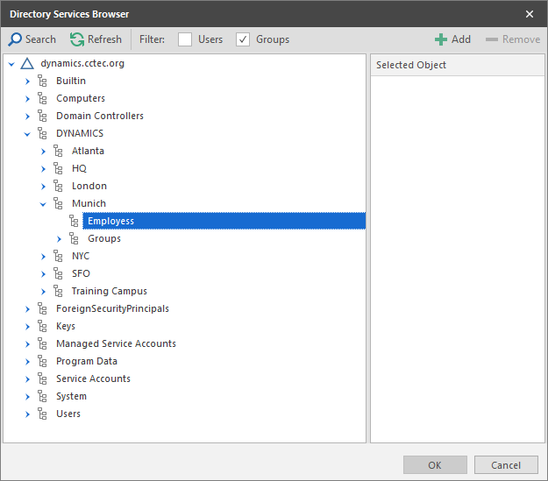Expand the Groups node under Munich

(59, 239)
